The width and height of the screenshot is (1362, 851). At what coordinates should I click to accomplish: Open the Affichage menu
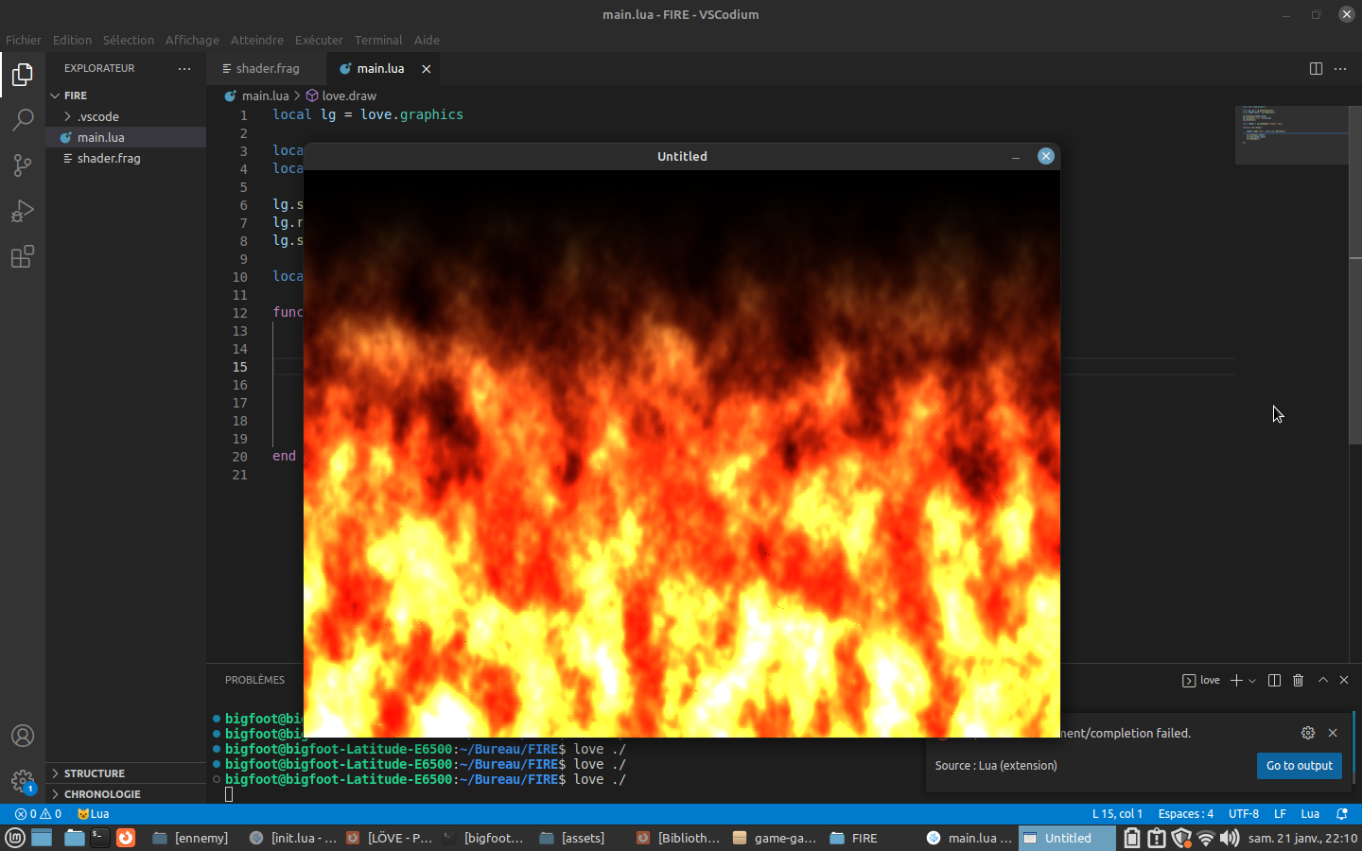coord(192,40)
